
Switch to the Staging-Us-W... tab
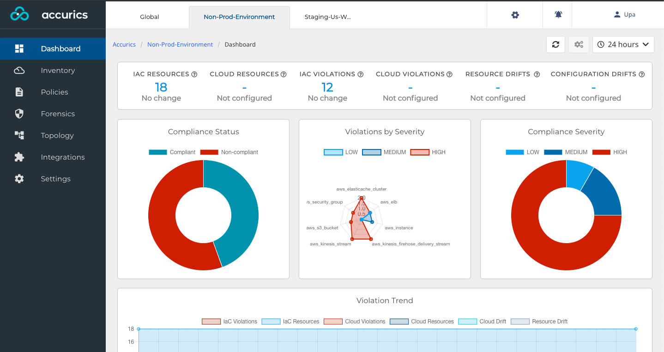click(328, 17)
